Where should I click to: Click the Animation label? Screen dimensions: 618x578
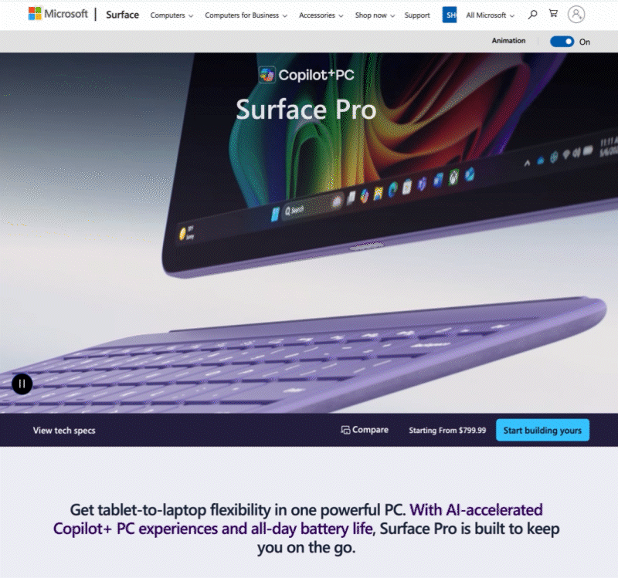(x=508, y=41)
